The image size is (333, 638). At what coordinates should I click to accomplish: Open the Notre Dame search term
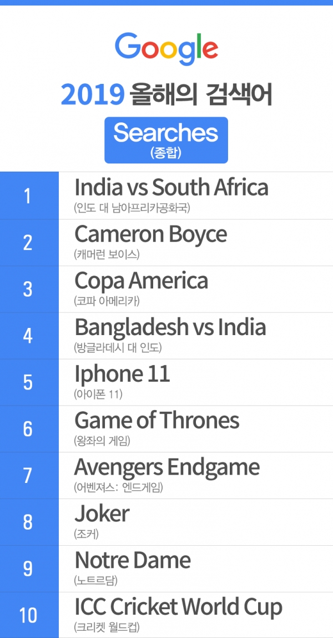133,560
